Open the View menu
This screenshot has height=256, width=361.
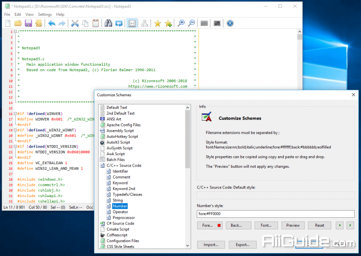coord(29,14)
